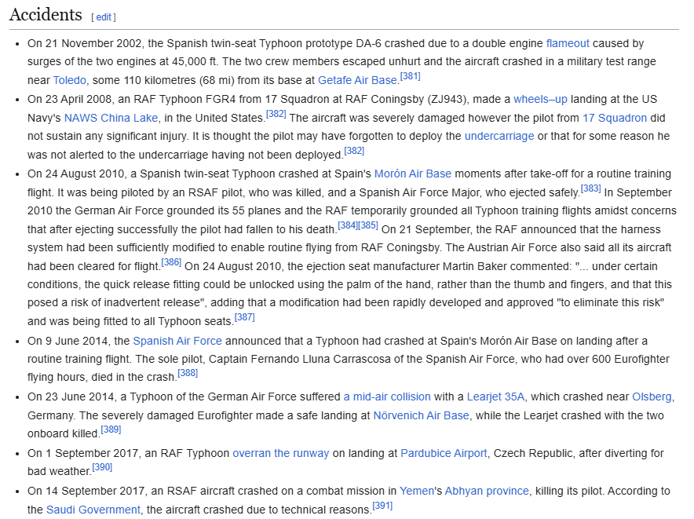Viewport: 694px width, 519px height.
Task: Open citation 381 after Getafe Air Base
Action: pyautogui.click(x=411, y=76)
